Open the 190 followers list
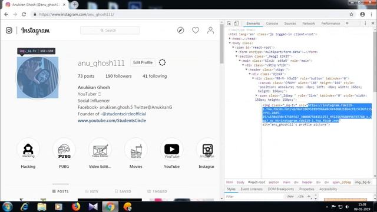The image size is (377, 212). (118, 76)
